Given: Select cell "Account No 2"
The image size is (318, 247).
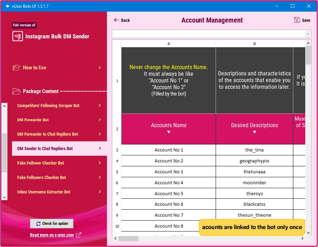Looking at the screenshot, I should 169,161.
